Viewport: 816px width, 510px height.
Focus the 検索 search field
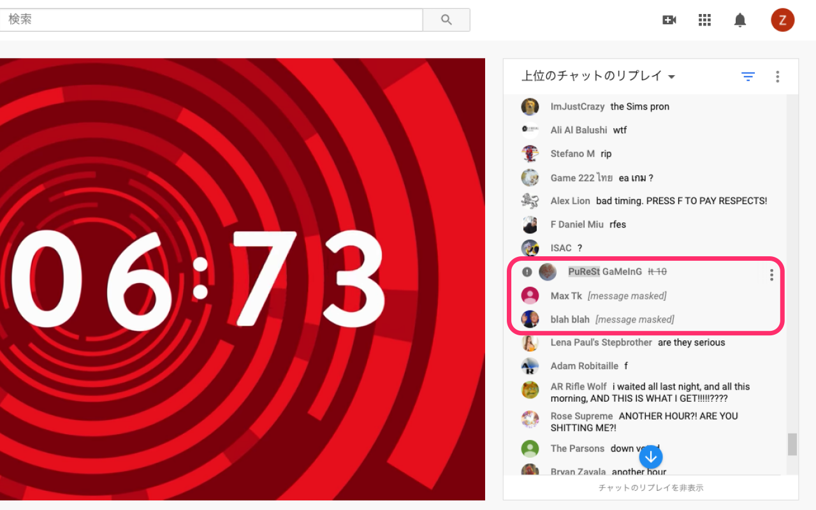(x=212, y=20)
